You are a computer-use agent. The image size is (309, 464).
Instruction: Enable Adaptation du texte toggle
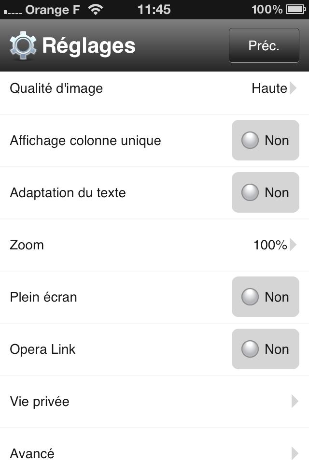click(266, 193)
